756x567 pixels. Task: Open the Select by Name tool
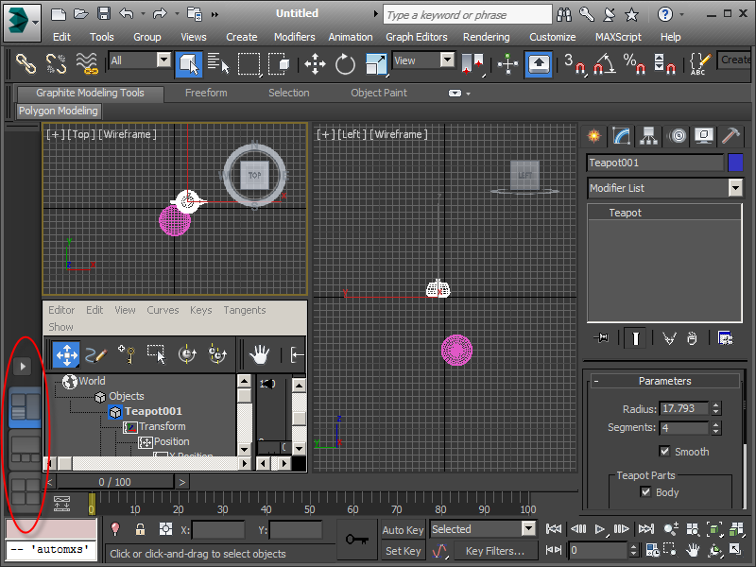tap(218, 63)
